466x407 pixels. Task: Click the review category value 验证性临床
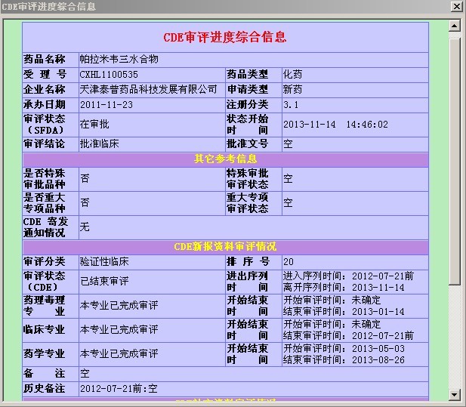[104, 262]
